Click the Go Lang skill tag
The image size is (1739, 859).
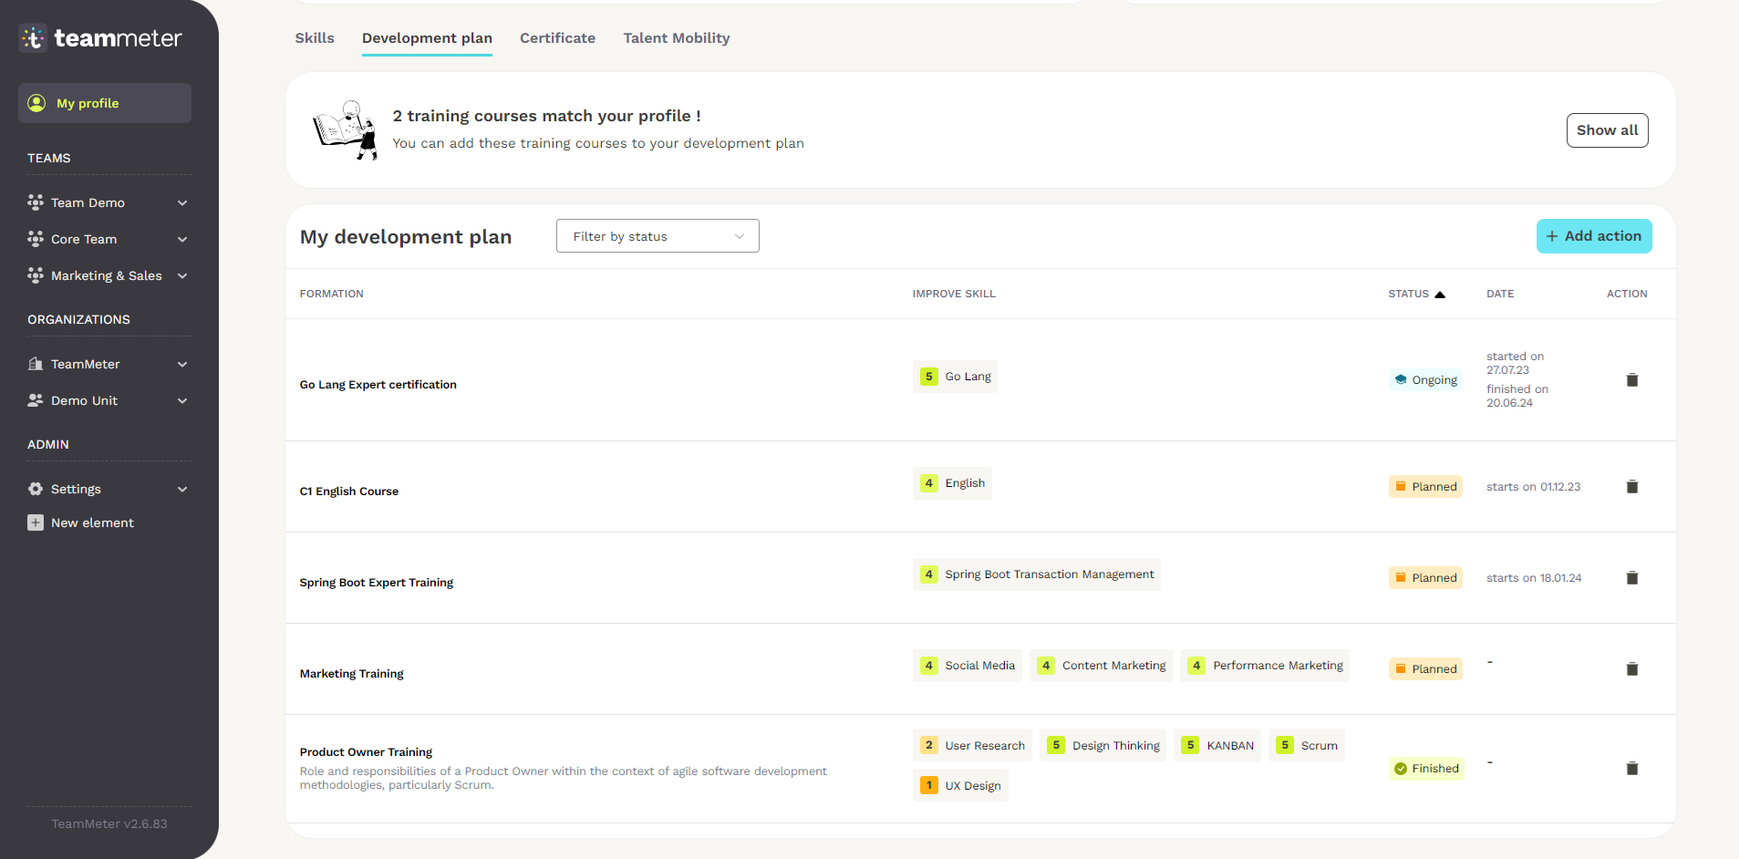[955, 377]
